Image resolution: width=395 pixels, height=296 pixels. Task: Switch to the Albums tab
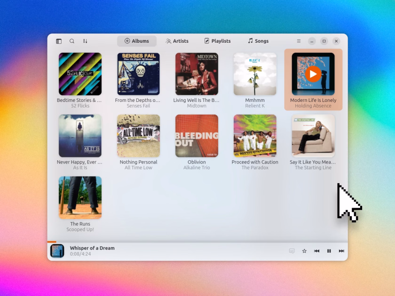click(x=137, y=41)
